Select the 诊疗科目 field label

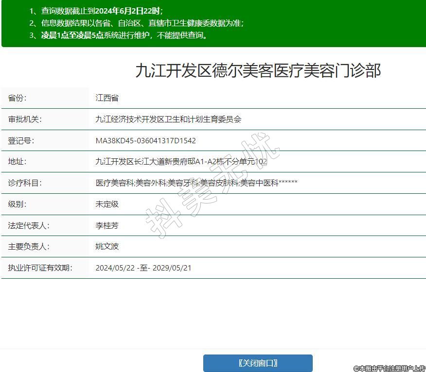tap(25, 183)
